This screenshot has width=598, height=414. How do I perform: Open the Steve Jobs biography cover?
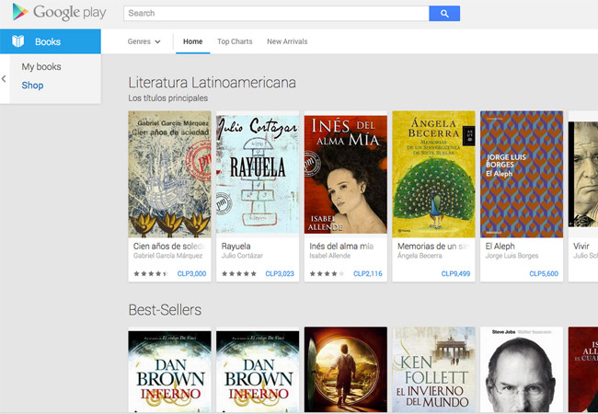pos(522,370)
